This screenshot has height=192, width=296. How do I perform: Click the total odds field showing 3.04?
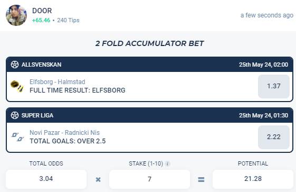coord(46,179)
